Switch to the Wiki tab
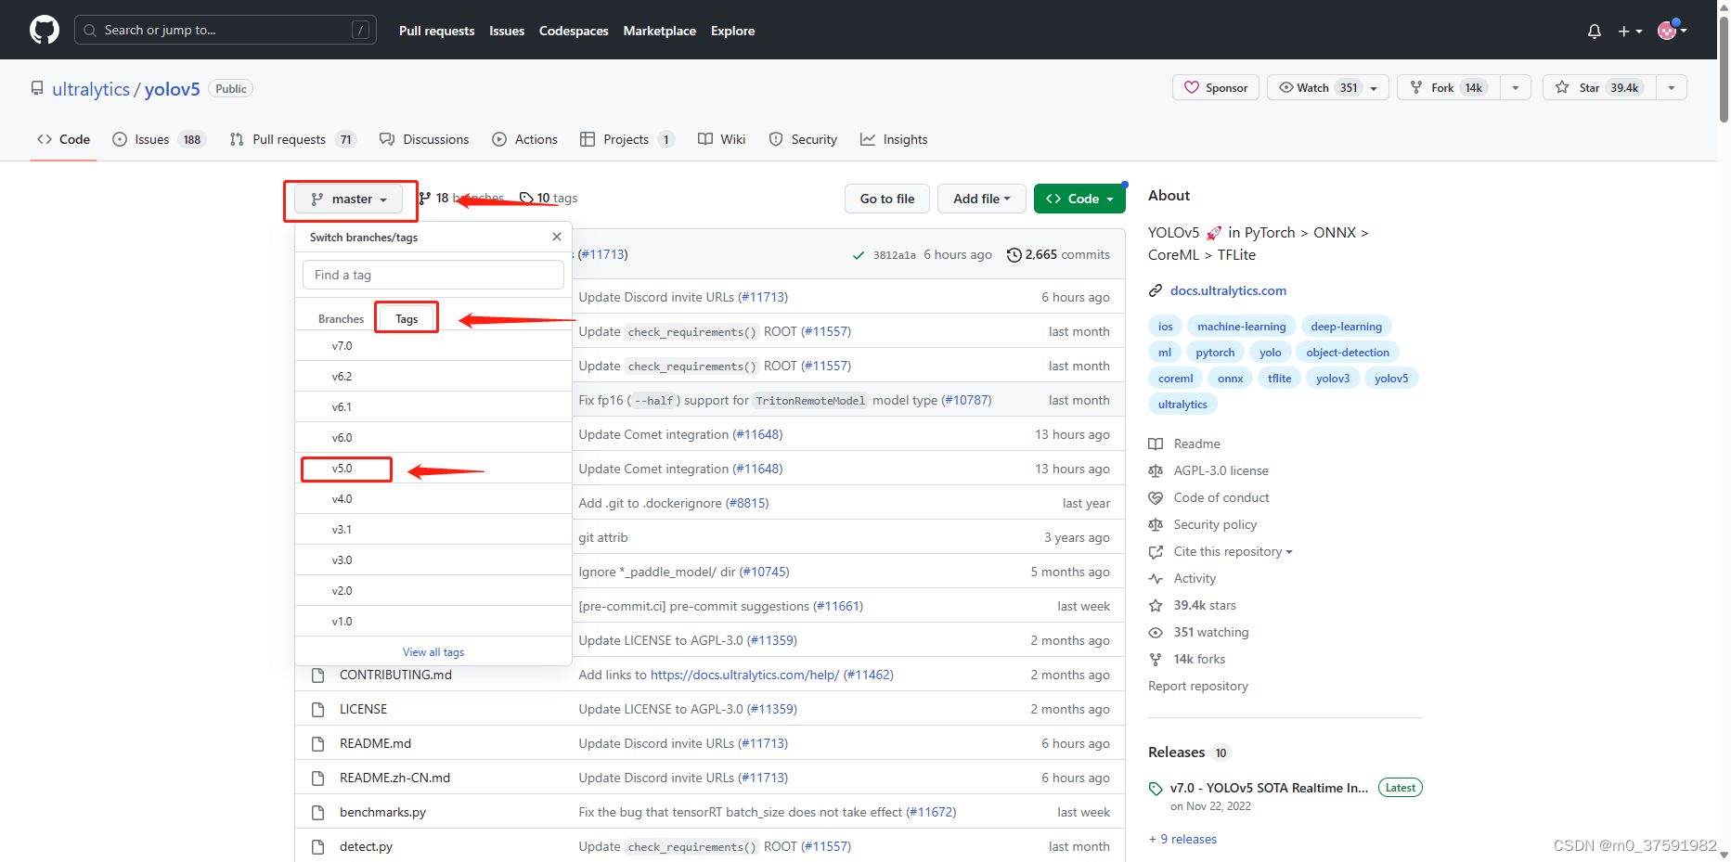1731x862 pixels. coord(721,139)
